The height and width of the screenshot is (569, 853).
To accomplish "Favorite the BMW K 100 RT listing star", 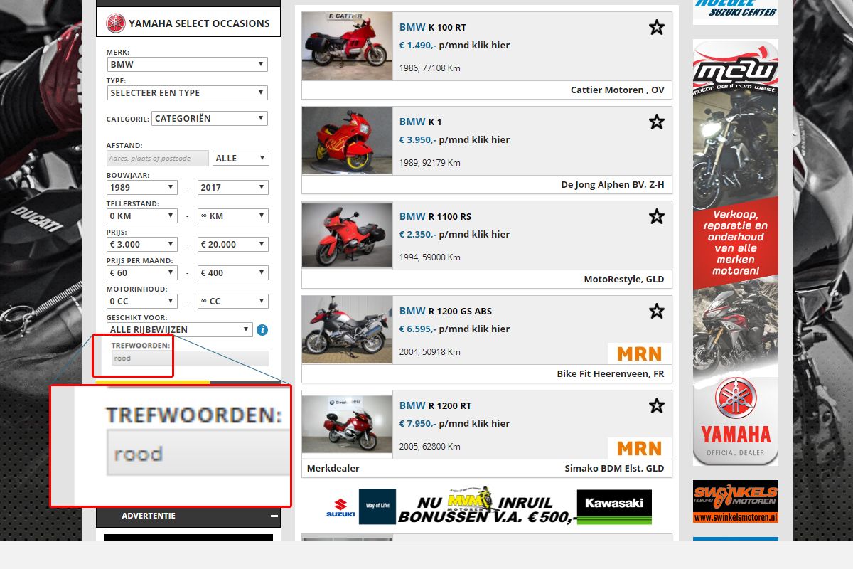I will (x=657, y=28).
